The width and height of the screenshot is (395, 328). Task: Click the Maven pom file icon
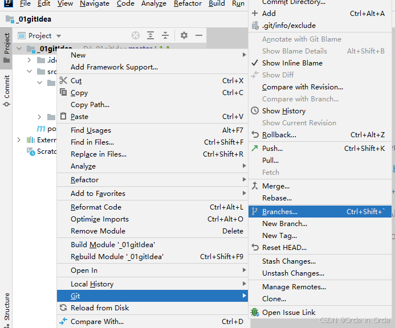tap(41, 129)
